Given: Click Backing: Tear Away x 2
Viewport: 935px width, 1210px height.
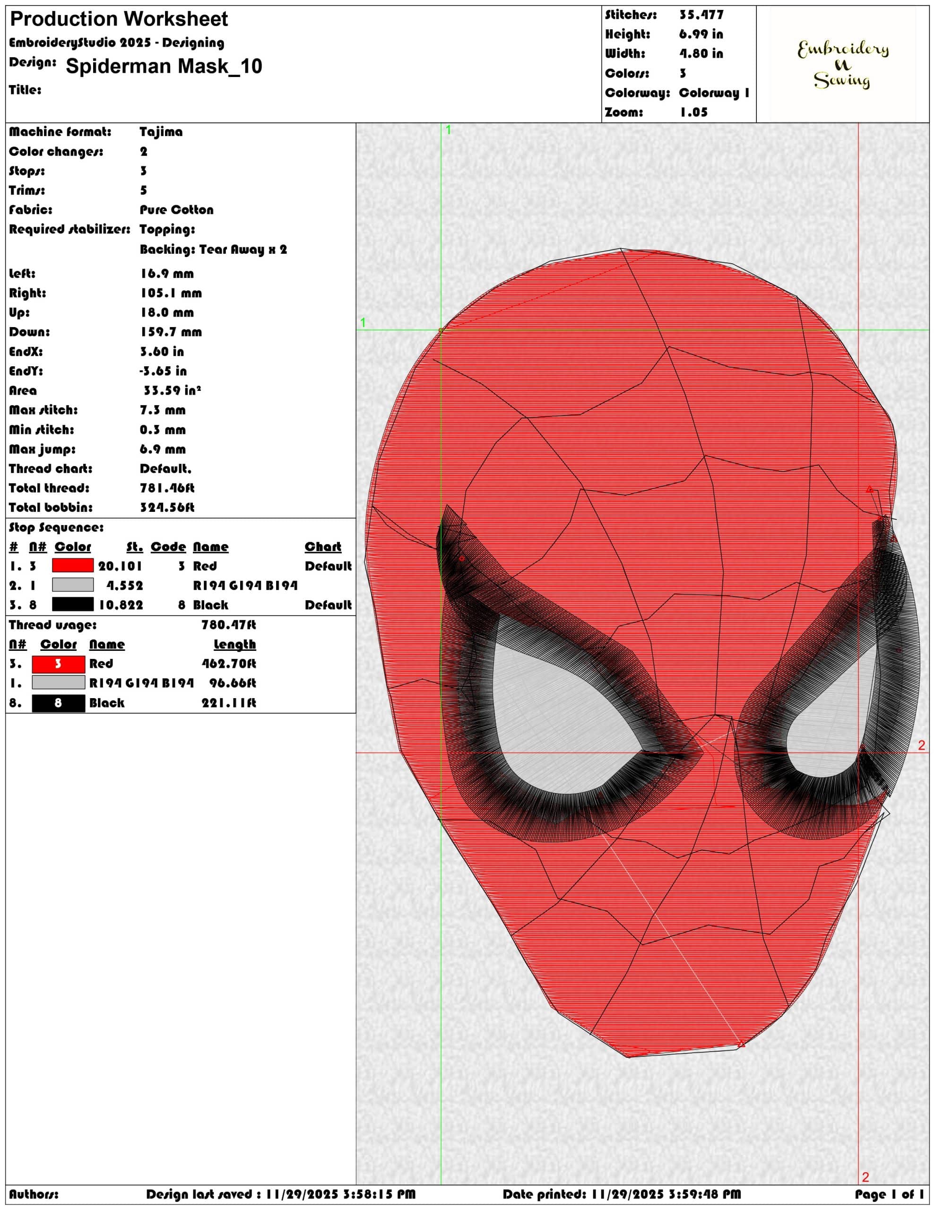Looking at the screenshot, I should (213, 249).
